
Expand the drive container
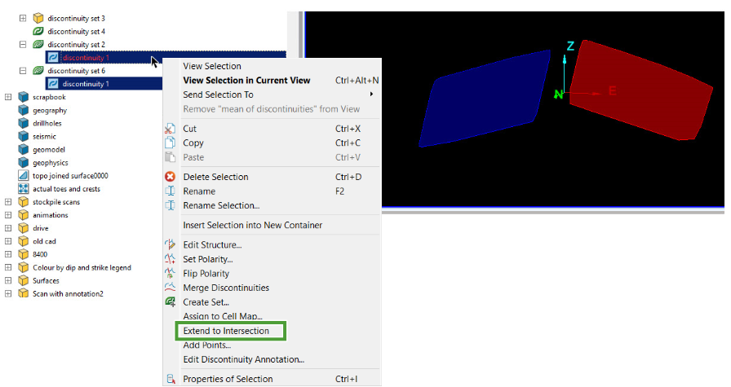point(8,228)
